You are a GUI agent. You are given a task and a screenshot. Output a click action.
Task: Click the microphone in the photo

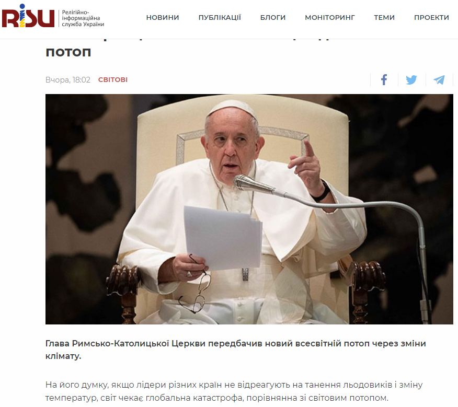click(253, 184)
